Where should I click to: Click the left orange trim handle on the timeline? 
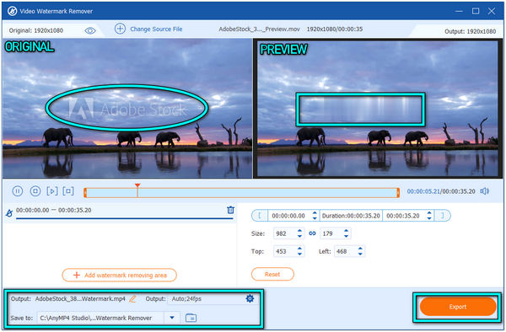click(x=85, y=193)
